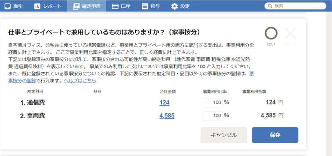Image resolution: width=332 pixels, height=156 pixels.
Task: Open the 口座 menu label
Action: tap(125, 6)
